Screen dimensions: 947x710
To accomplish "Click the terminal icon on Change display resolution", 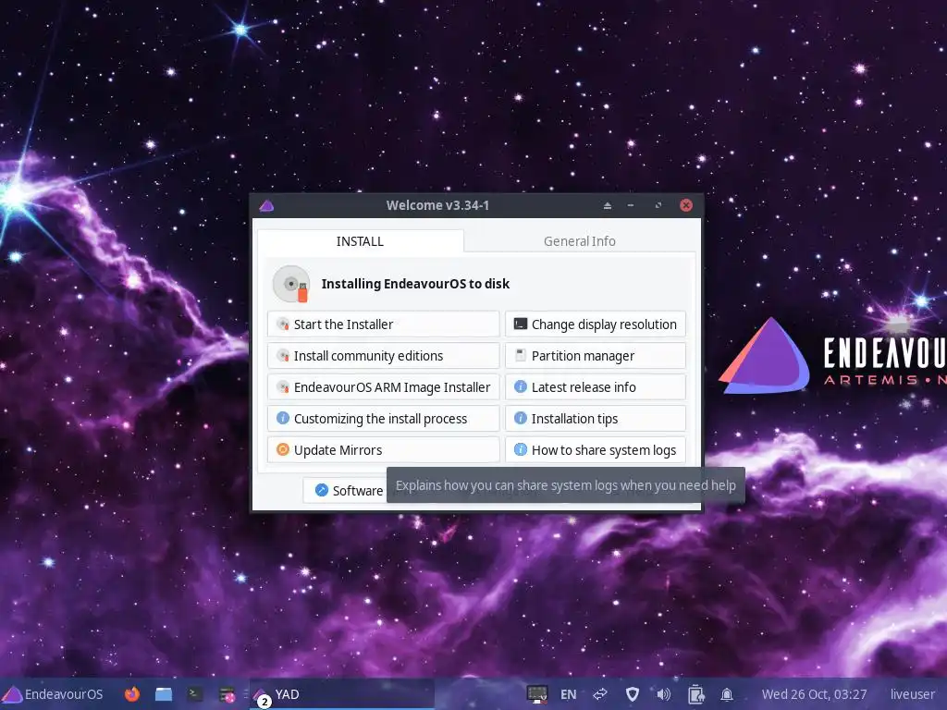I will point(520,324).
